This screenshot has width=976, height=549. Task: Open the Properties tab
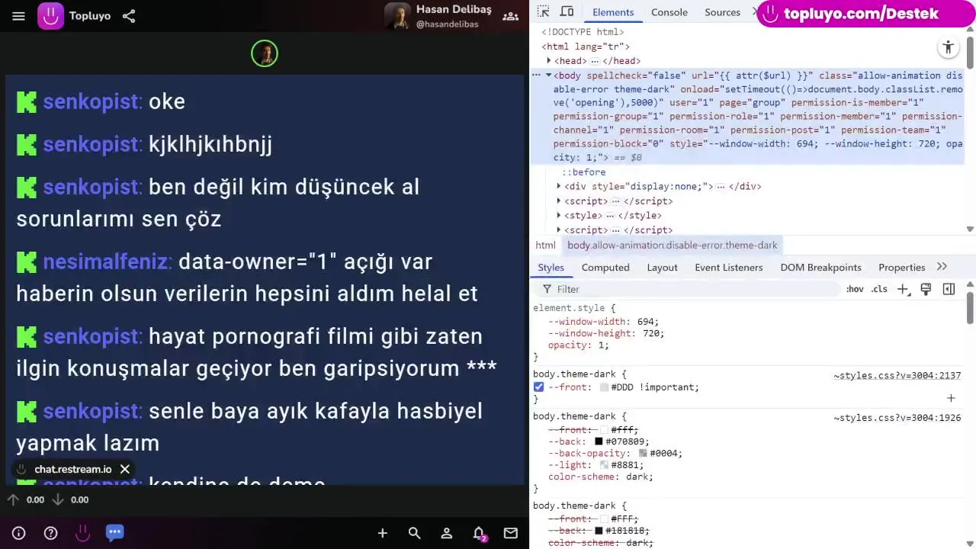[x=901, y=268]
